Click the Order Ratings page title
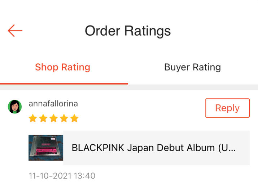Image resolution: width=258 pixels, height=189 pixels. coord(128,31)
